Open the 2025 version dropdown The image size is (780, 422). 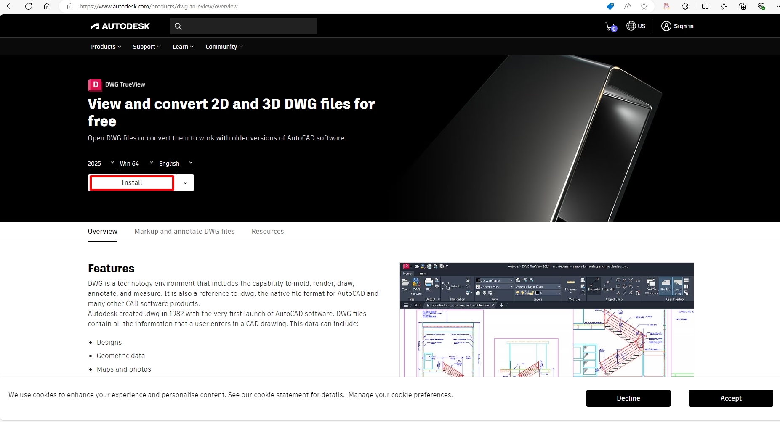tap(101, 163)
